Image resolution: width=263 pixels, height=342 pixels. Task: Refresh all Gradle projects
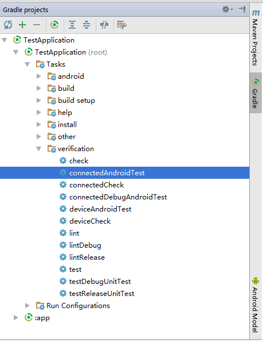pyautogui.click(x=8, y=25)
